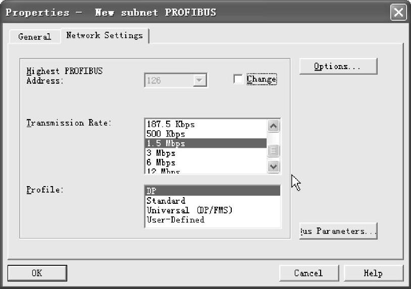Click the transmission rate scrollbar thumb
The height and width of the screenshot is (289, 411).
click(273, 150)
